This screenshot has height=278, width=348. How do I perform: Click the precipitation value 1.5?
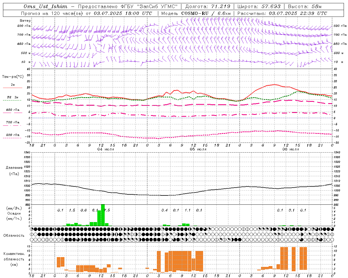tap(72, 210)
